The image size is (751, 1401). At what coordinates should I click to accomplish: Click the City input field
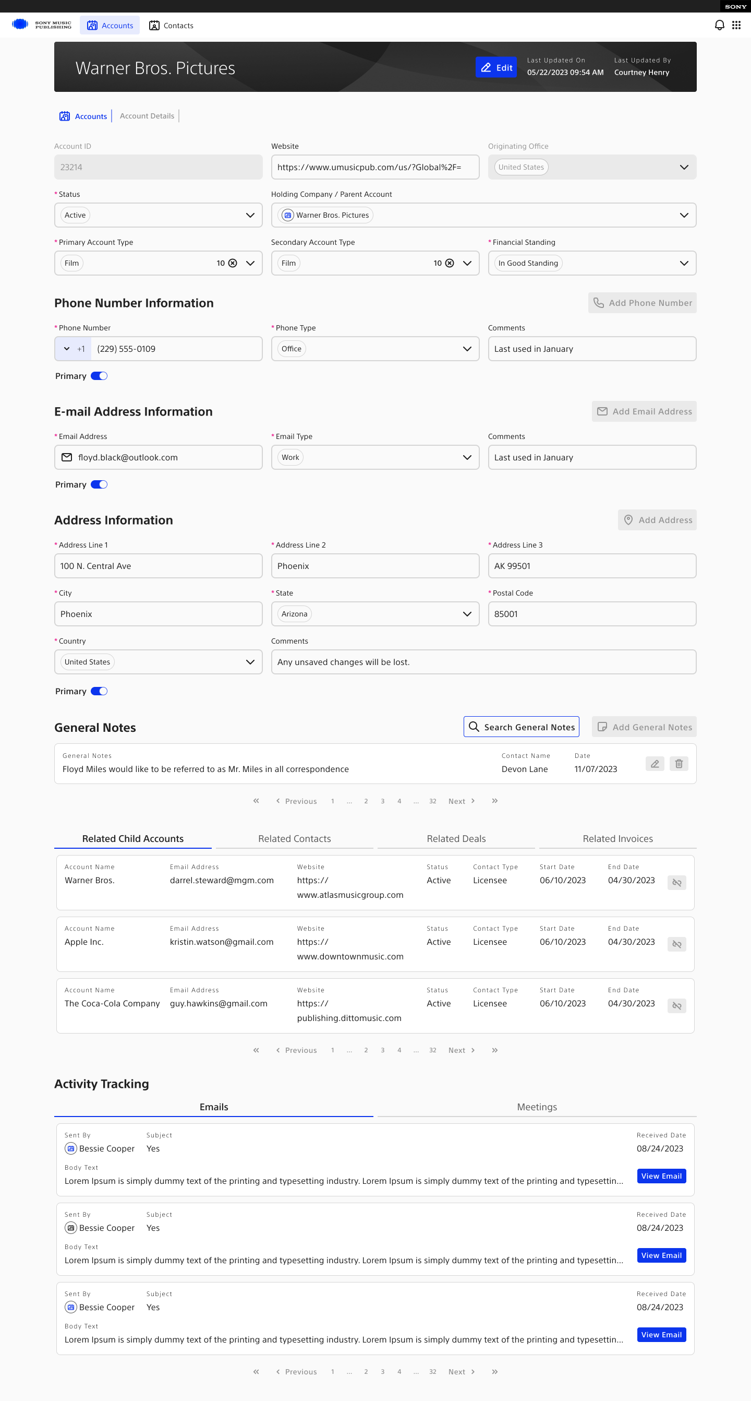158,614
